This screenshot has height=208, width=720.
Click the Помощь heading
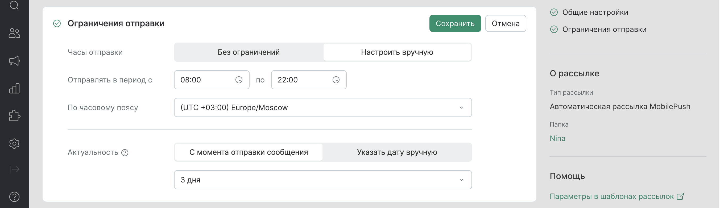click(x=567, y=176)
